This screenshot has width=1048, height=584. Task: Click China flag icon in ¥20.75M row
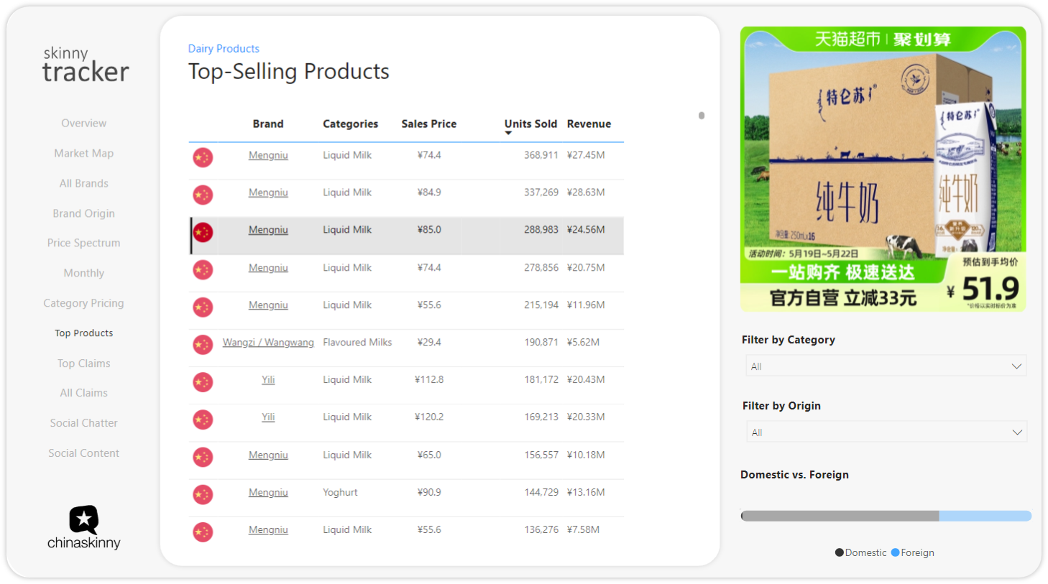point(203,269)
